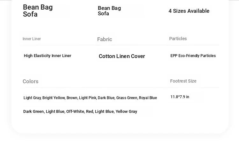Click High Elasticity Inner Liner value

tap(47, 56)
